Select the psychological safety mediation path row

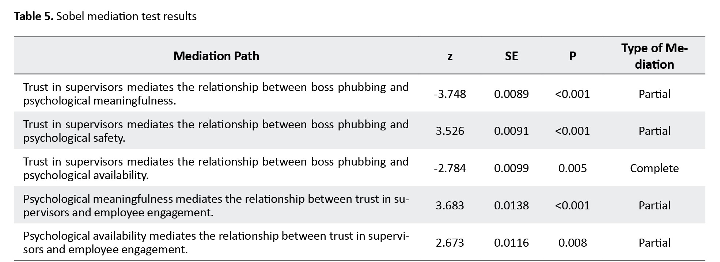(359, 130)
